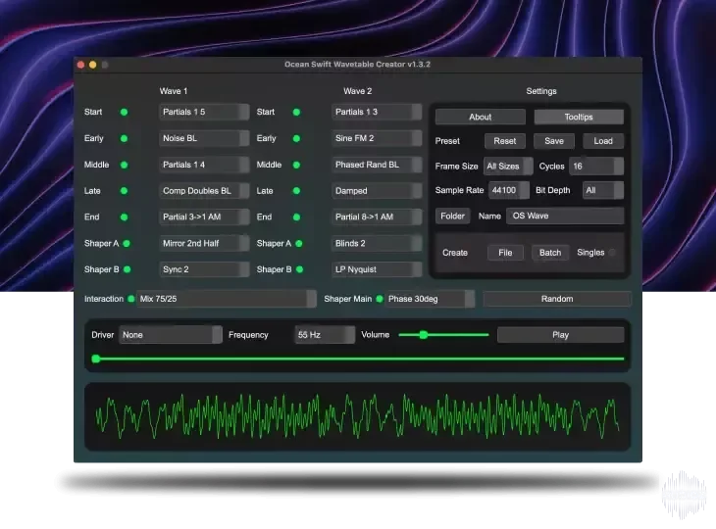Viewport: 716px width, 529px height.
Task: Open the Sine FM 2 dropdown
Action: pos(377,139)
